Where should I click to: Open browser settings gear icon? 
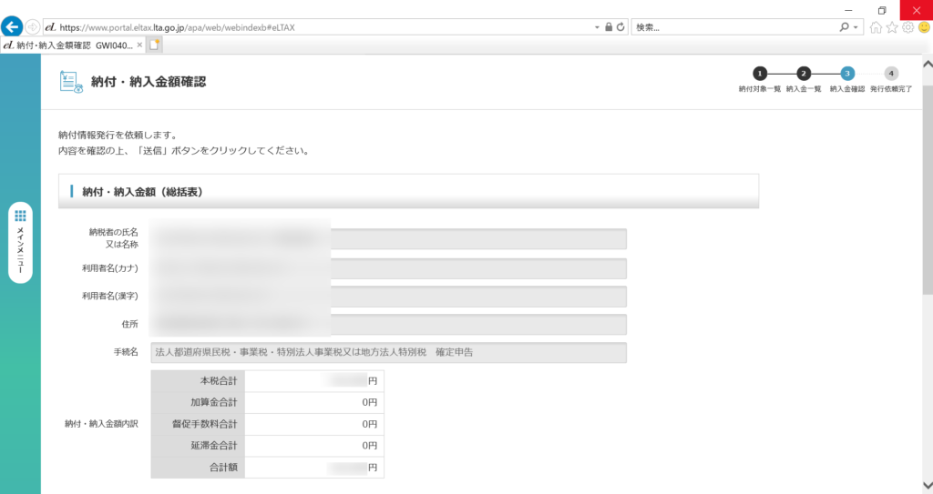point(907,27)
